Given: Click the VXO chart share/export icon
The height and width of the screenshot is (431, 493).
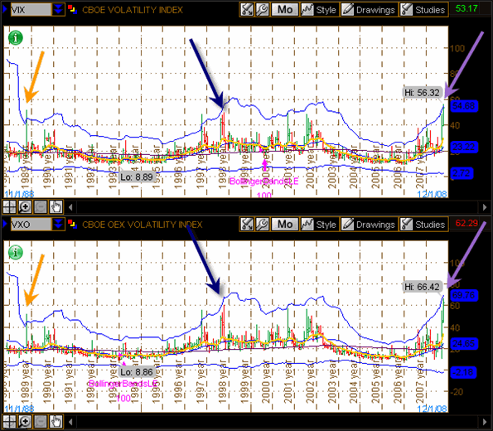Looking at the screenshot, I should tap(247, 225).
